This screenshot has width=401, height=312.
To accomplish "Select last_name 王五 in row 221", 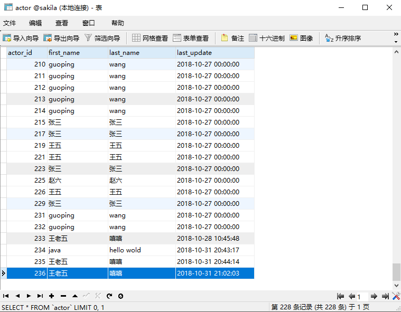I will click(142, 157).
